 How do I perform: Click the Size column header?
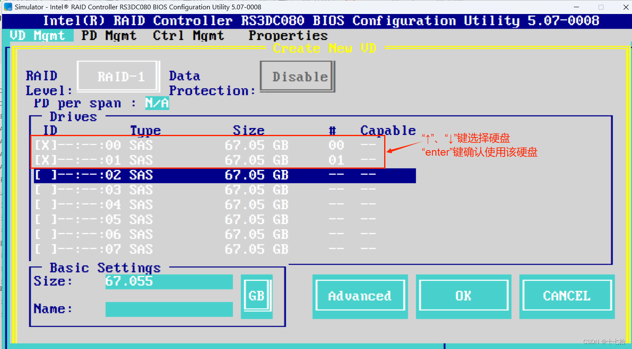click(x=249, y=131)
